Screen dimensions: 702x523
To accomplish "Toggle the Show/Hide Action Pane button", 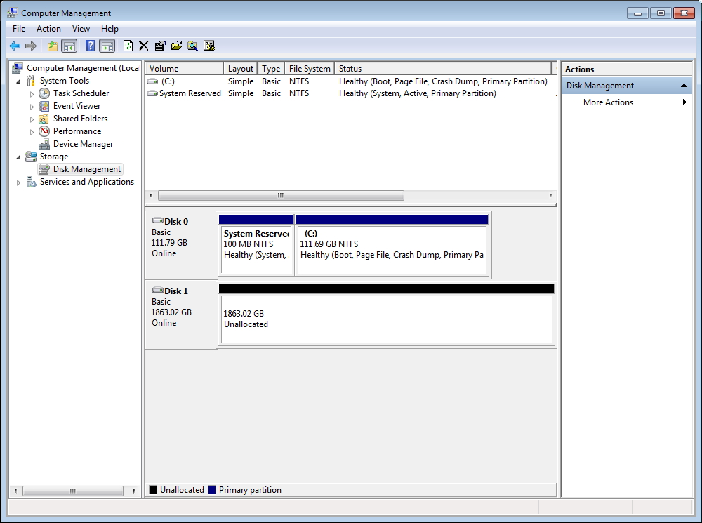I will (x=107, y=46).
